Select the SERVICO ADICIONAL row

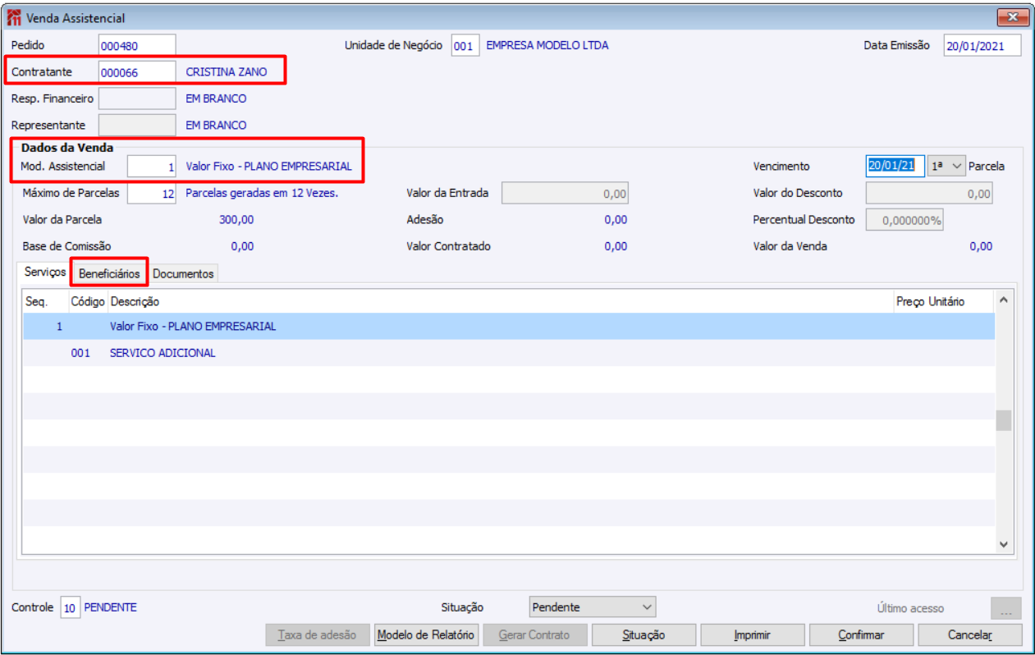click(508, 353)
